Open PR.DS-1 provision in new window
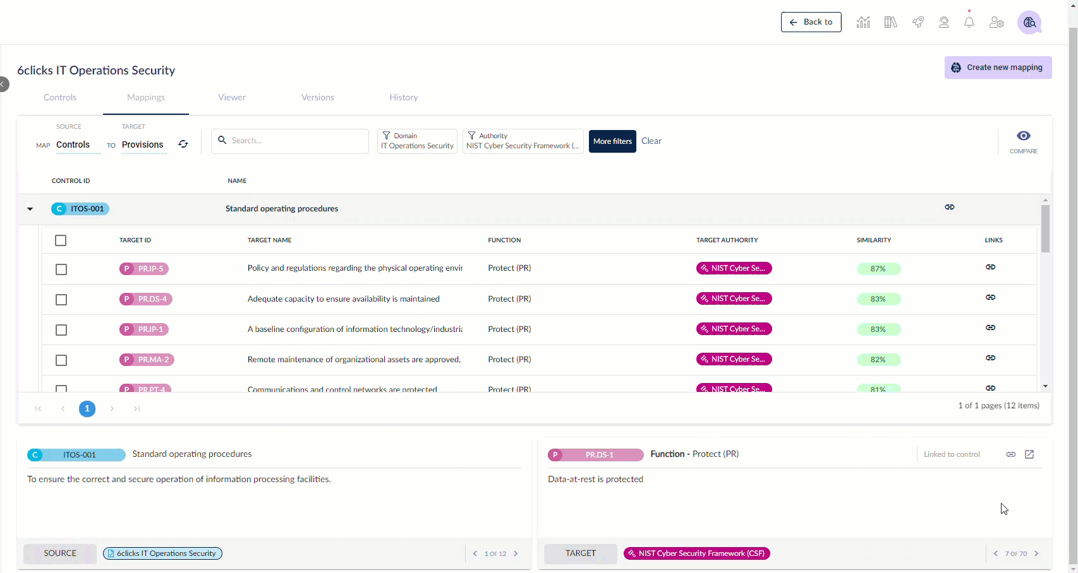 (1029, 454)
